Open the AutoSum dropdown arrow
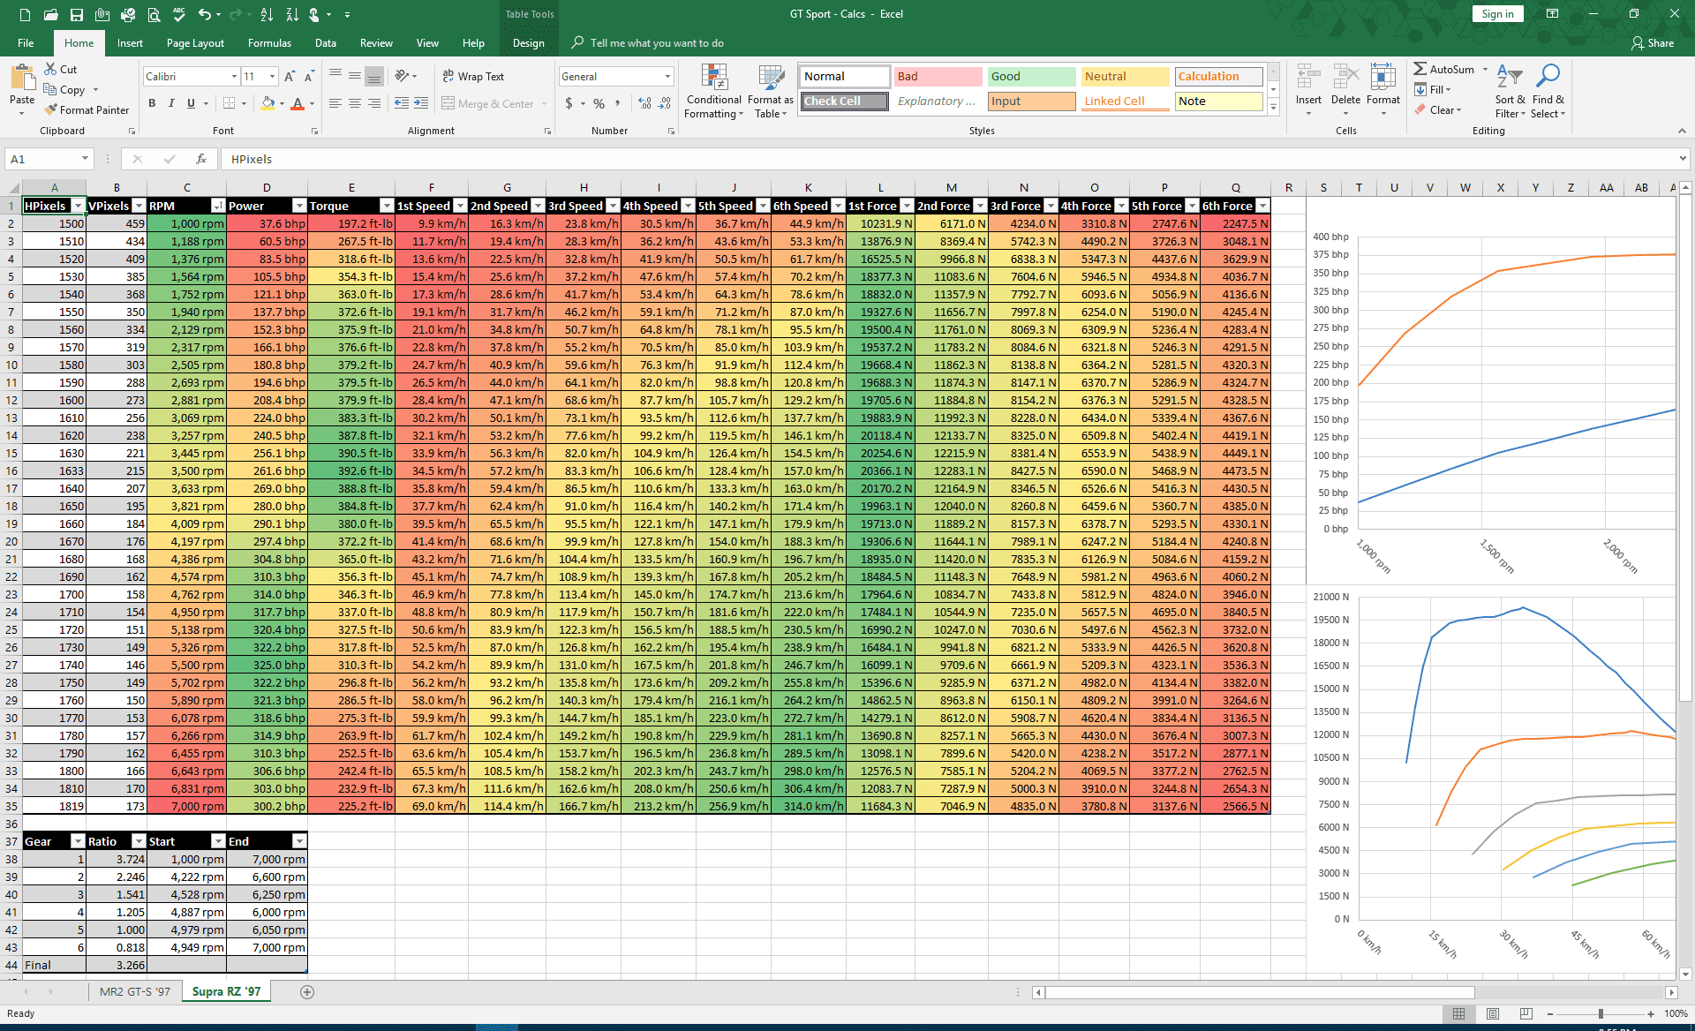This screenshot has height=1031, width=1695. click(1485, 69)
